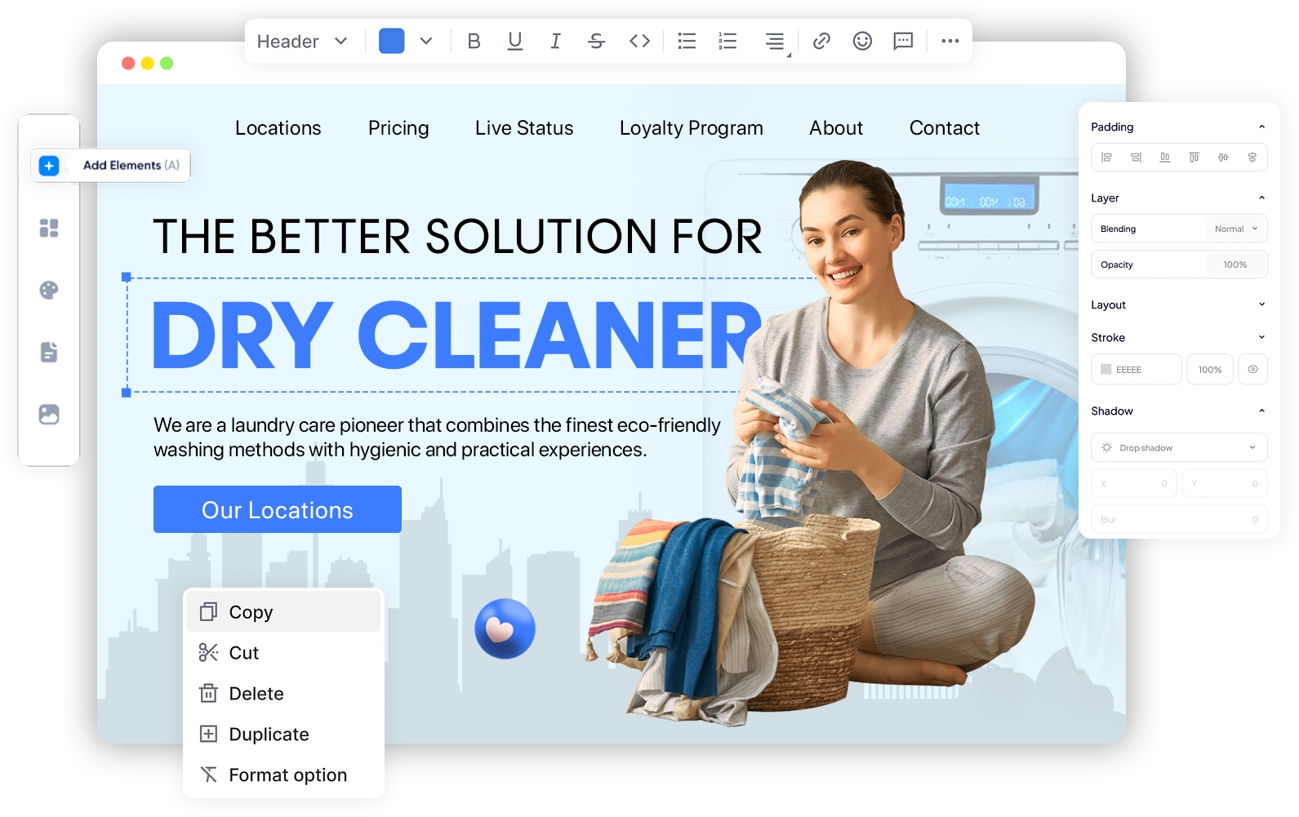Viewport: 1299px width, 817px height.
Task: Click the italic text icon
Action: tap(555, 41)
